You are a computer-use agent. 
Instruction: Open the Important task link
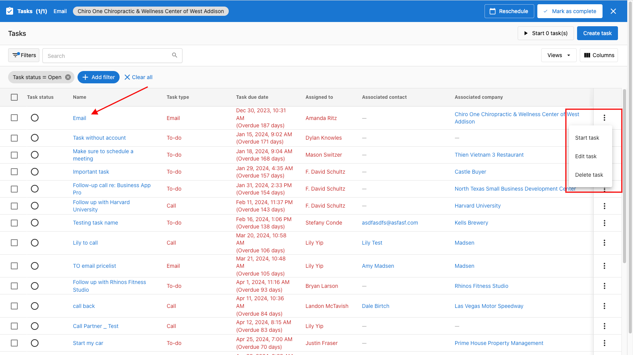[91, 172]
